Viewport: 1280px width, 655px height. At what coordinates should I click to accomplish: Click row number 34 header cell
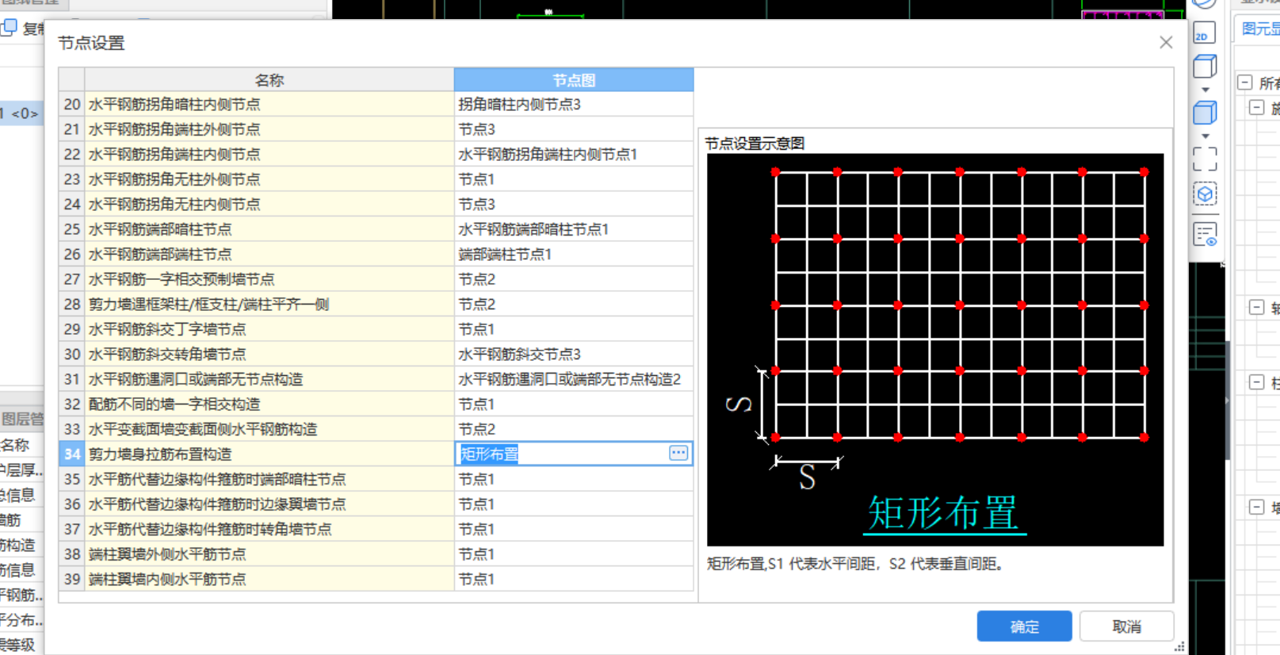72,454
